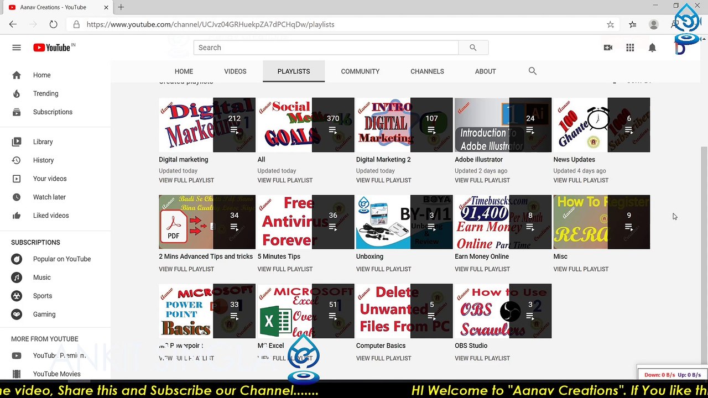Viewport: 708px width, 398px height.
Task: Select the PLAYLISTS channel tab
Action: click(x=294, y=71)
